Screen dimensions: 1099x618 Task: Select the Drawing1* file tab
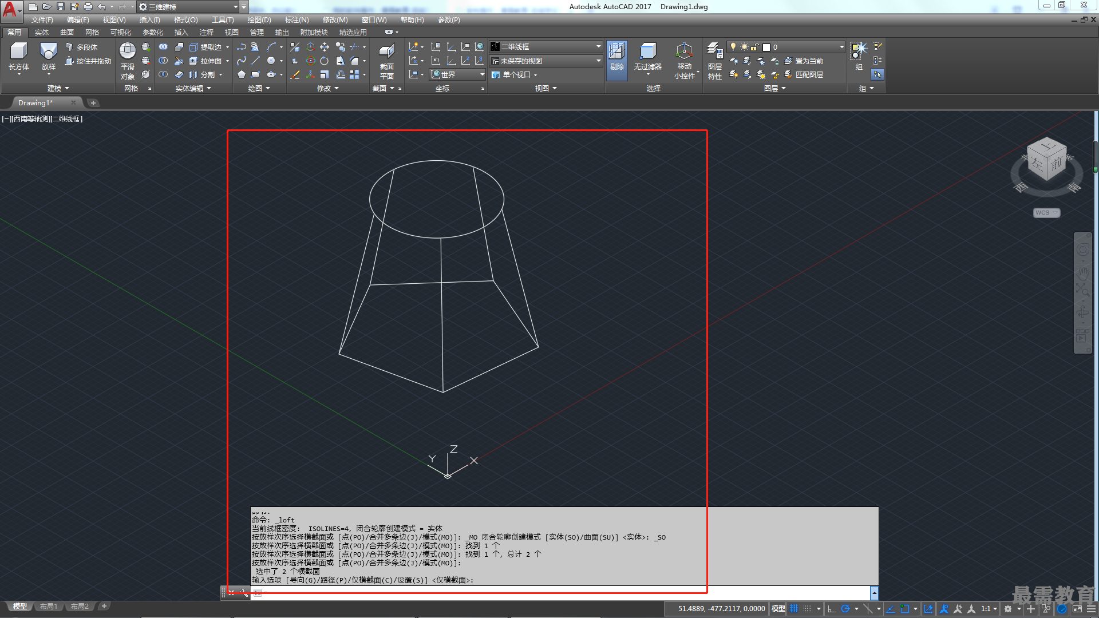coord(35,103)
